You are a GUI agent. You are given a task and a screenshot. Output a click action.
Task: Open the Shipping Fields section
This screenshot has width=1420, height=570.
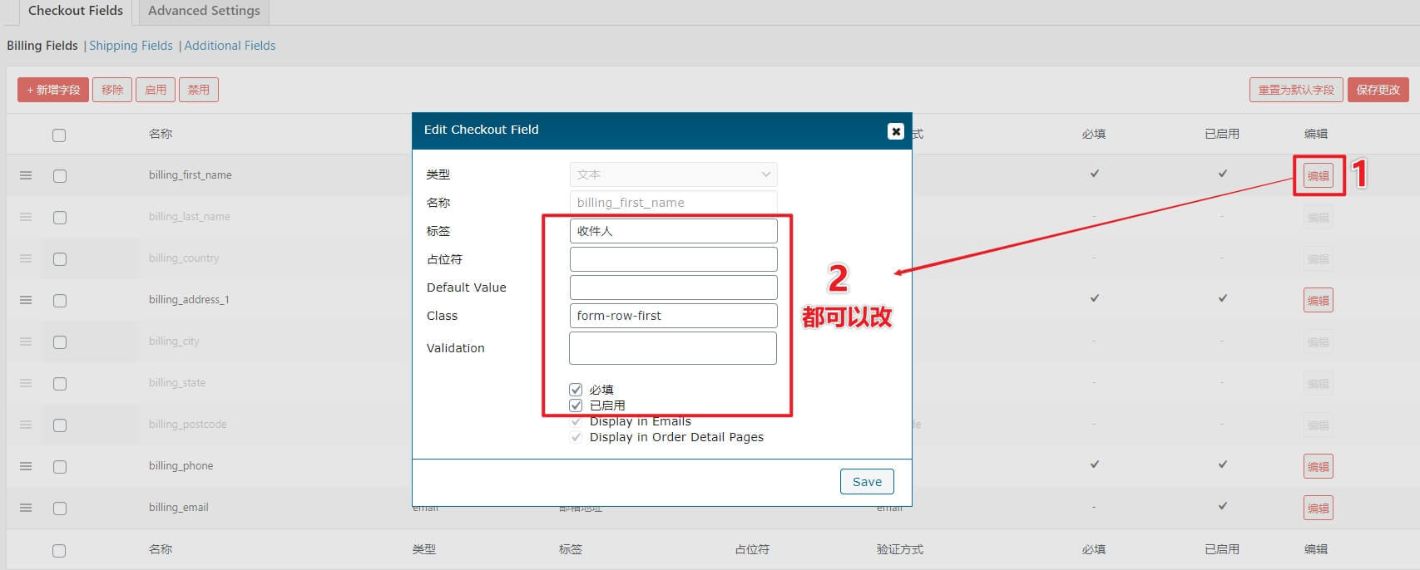click(131, 46)
